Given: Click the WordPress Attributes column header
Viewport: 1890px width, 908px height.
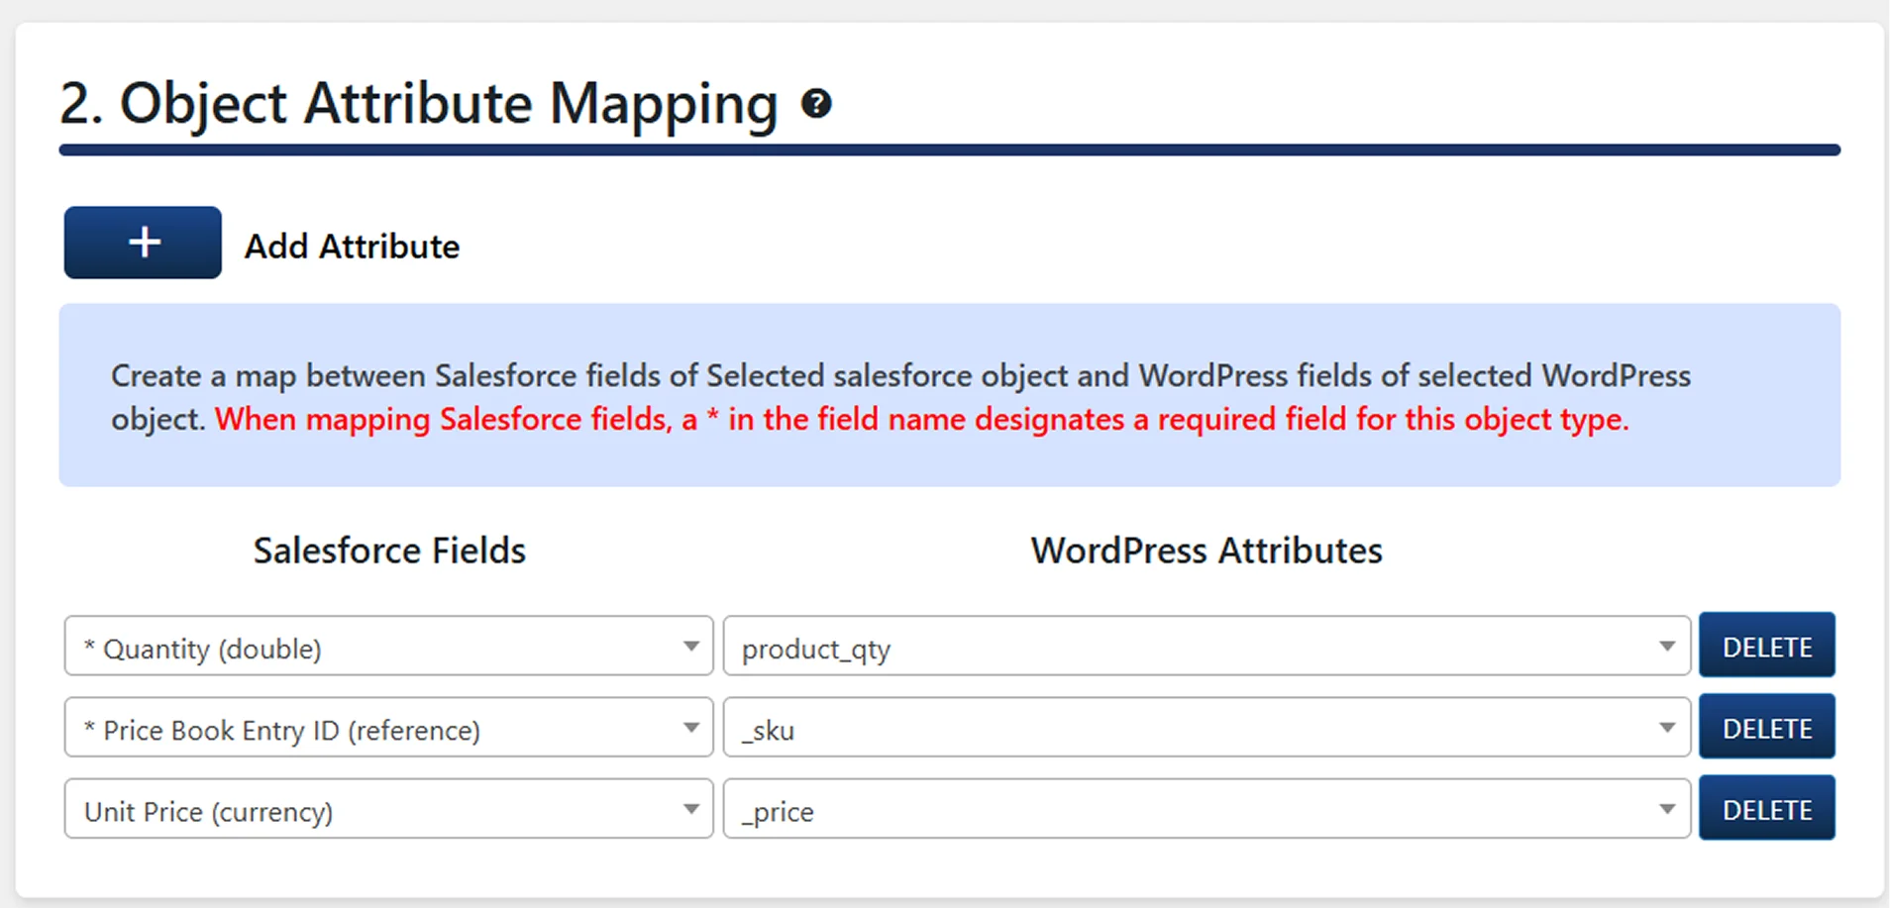Looking at the screenshot, I should pyautogui.click(x=1206, y=551).
